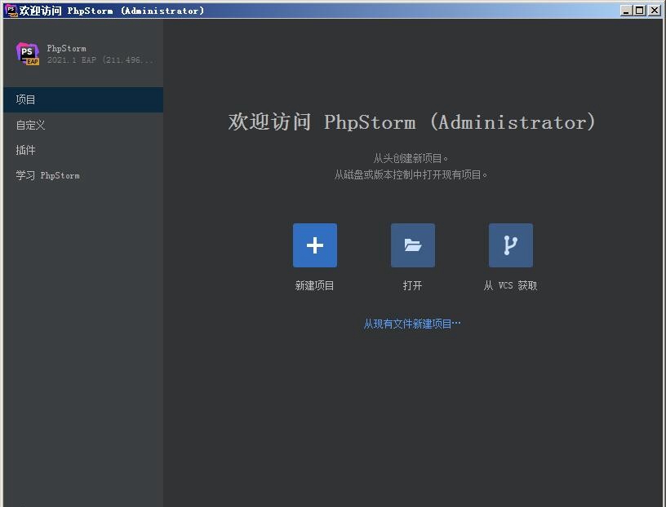Click the 新建项目 label

pos(315,285)
